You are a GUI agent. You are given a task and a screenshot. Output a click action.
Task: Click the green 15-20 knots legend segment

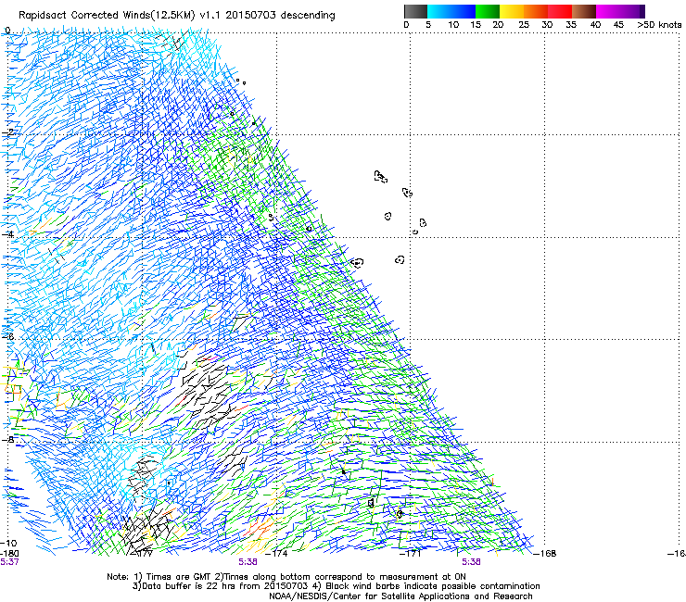(488, 11)
